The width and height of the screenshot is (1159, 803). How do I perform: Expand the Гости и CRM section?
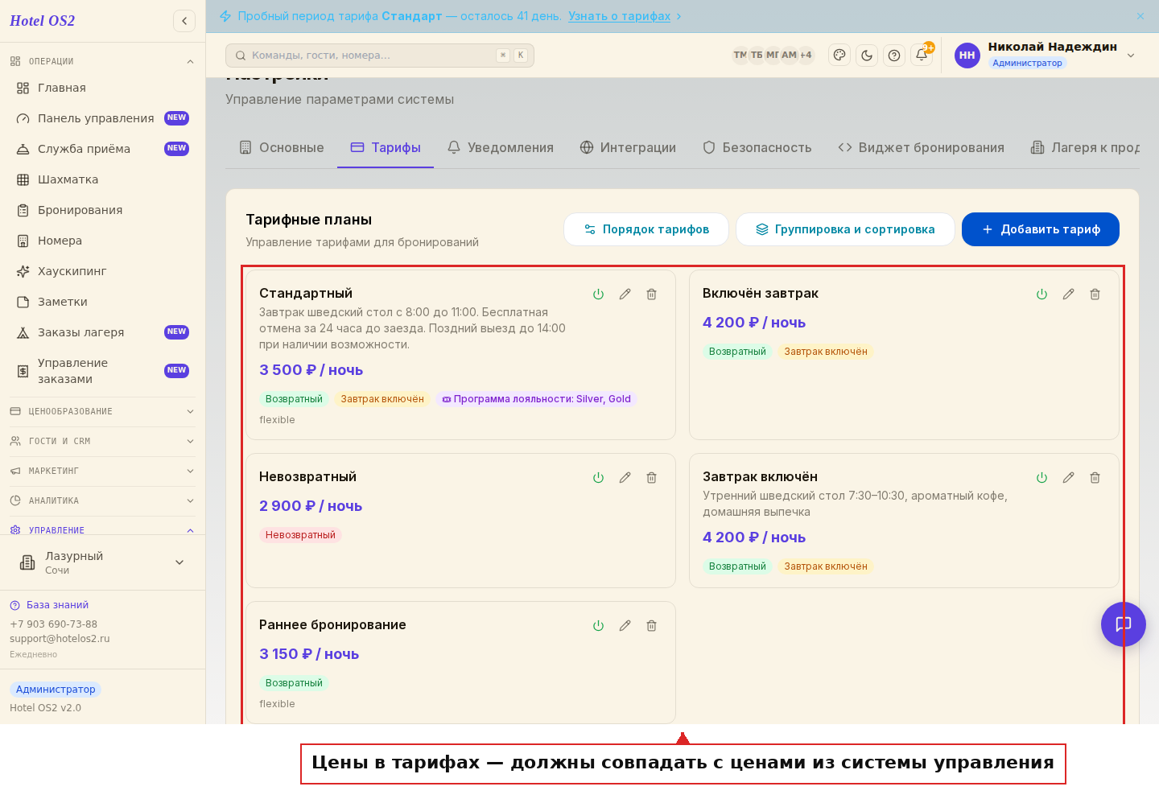(102, 441)
